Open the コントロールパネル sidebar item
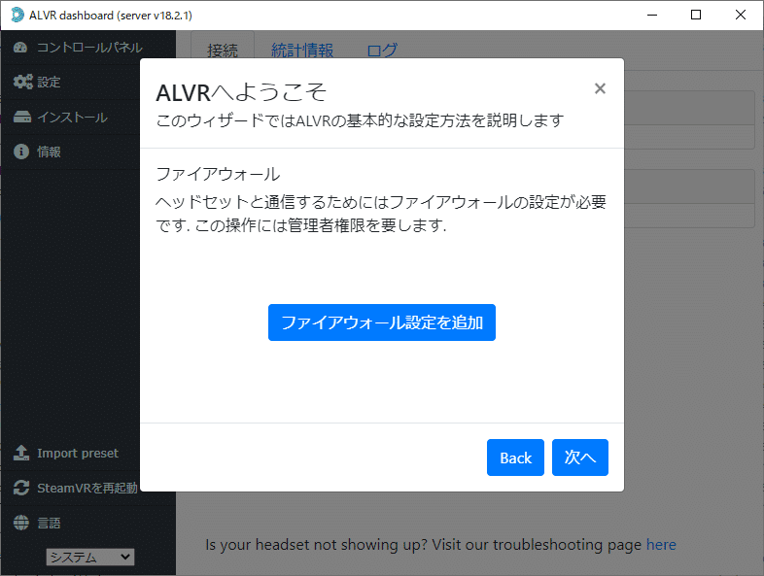 87,48
